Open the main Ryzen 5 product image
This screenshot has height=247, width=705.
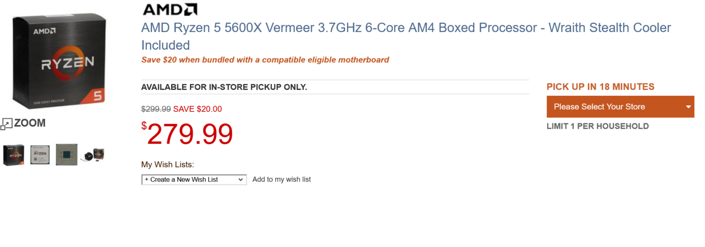coord(60,60)
